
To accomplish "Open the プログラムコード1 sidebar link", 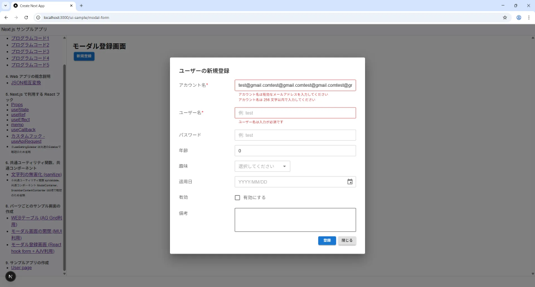I will (30, 38).
